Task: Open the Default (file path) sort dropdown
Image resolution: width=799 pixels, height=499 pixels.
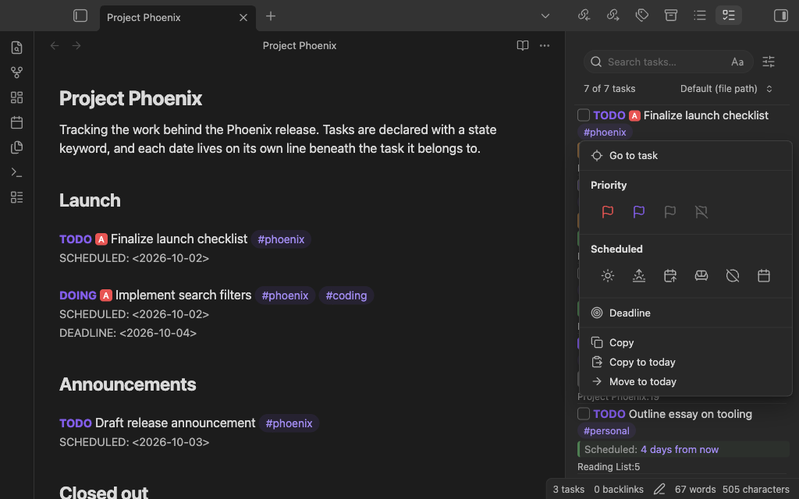Action: pos(726,89)
